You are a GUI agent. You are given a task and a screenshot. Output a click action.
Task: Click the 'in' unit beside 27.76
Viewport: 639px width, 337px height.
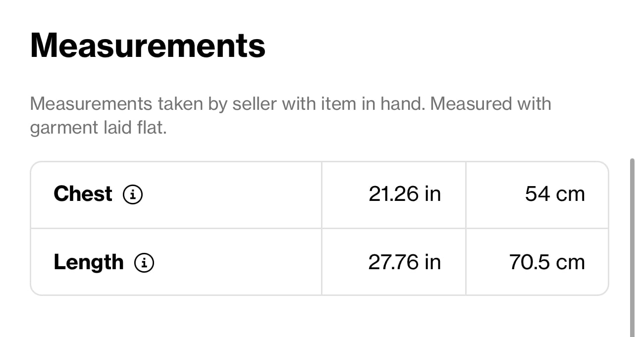(432, 262)
